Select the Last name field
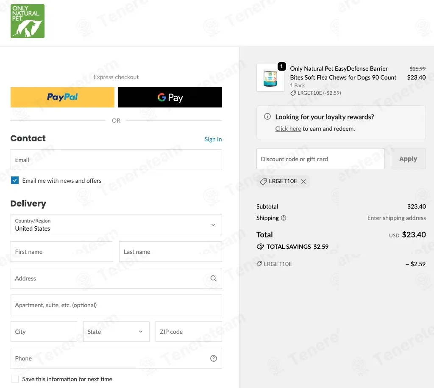The height and width of the screenshot is (388, 434). [x=170, y=252]
